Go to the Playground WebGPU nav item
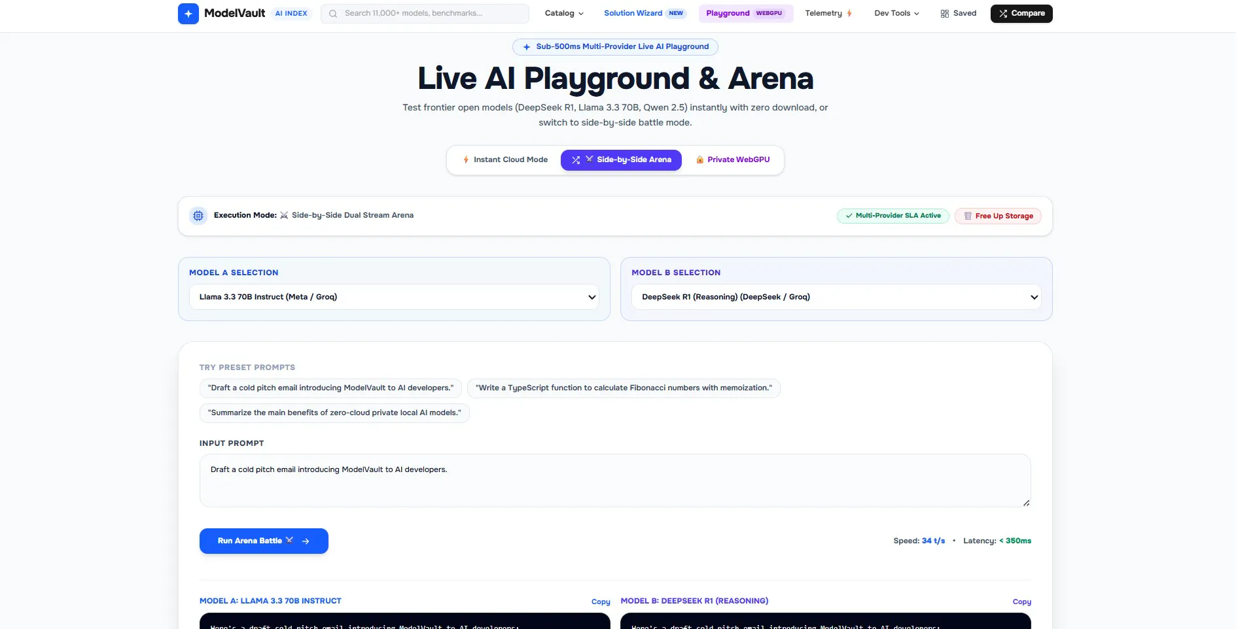The image size is (1238, 629). tap(746, 13)
